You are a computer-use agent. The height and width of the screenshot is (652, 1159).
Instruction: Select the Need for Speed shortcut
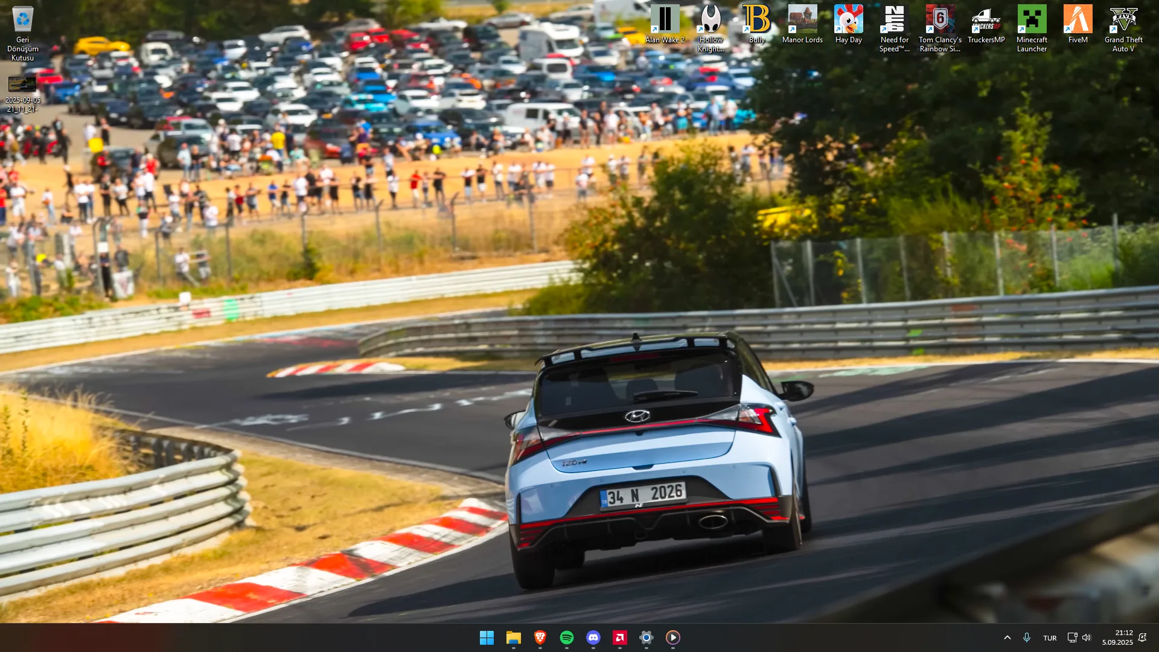[x=894, y=28]
